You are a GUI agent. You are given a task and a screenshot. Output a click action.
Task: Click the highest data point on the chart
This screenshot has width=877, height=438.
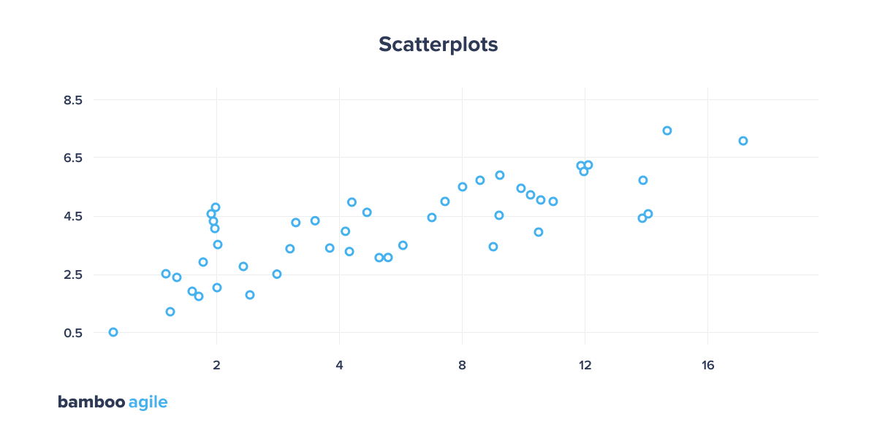click(667, 131)
